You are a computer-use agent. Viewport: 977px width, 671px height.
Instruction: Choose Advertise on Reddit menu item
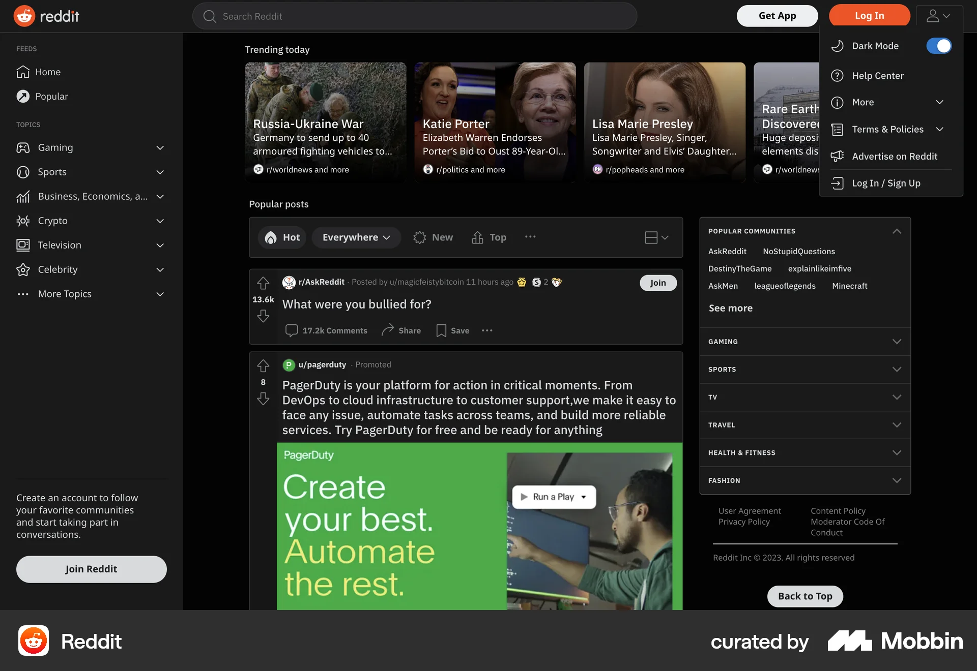pyautogui.click(x=895, y=156)
